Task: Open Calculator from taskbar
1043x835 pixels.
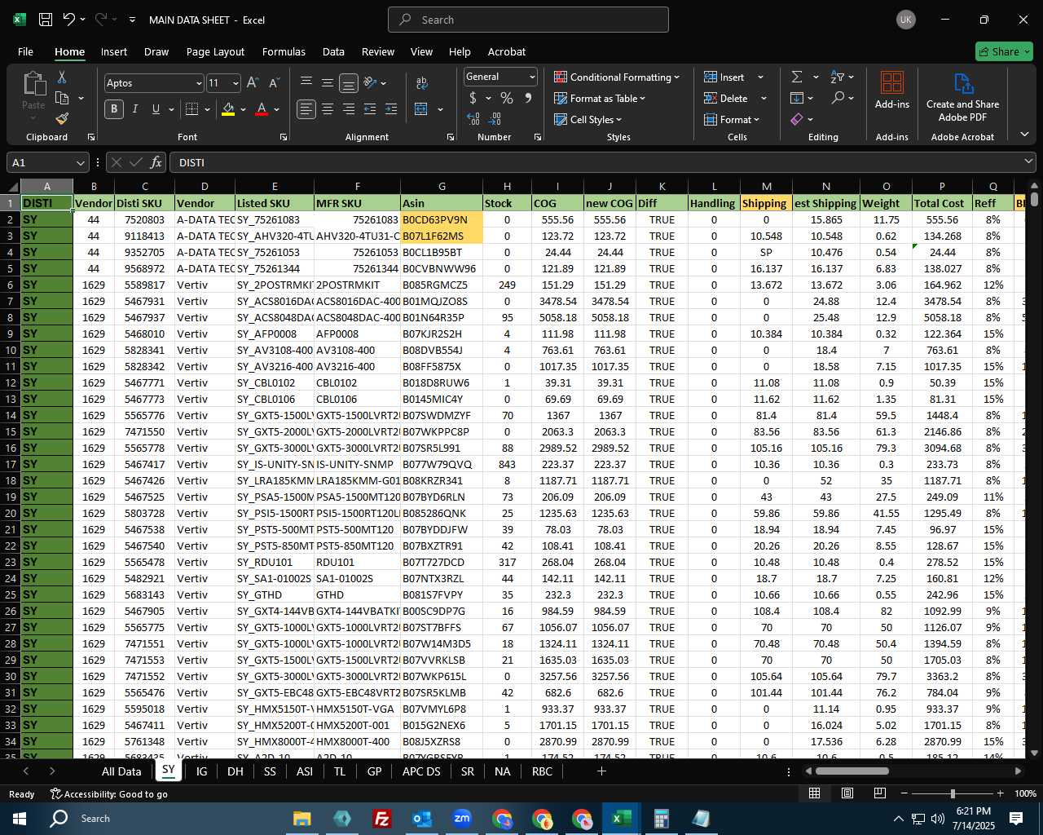Action: [x=661, y=819]
